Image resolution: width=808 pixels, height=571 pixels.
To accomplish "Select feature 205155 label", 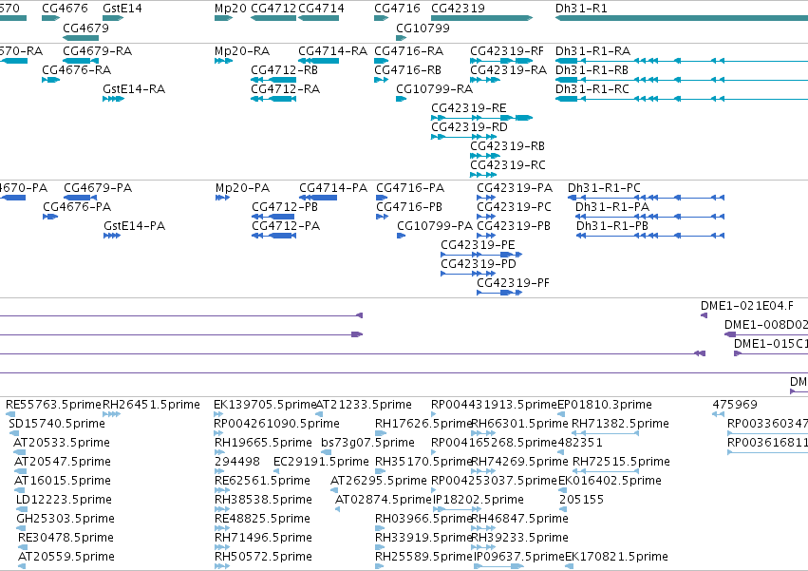I will coord(581,500).
